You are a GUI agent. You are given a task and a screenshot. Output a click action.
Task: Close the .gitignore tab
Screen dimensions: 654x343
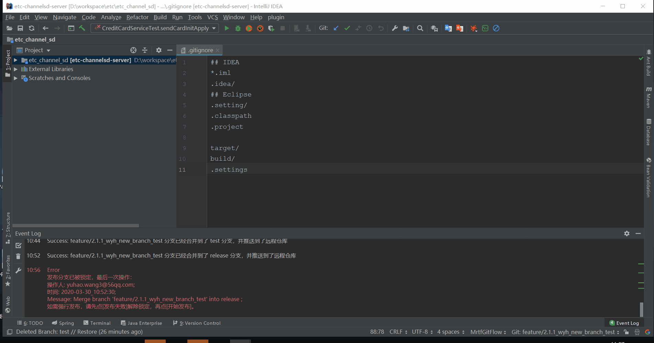pos(218,50)
